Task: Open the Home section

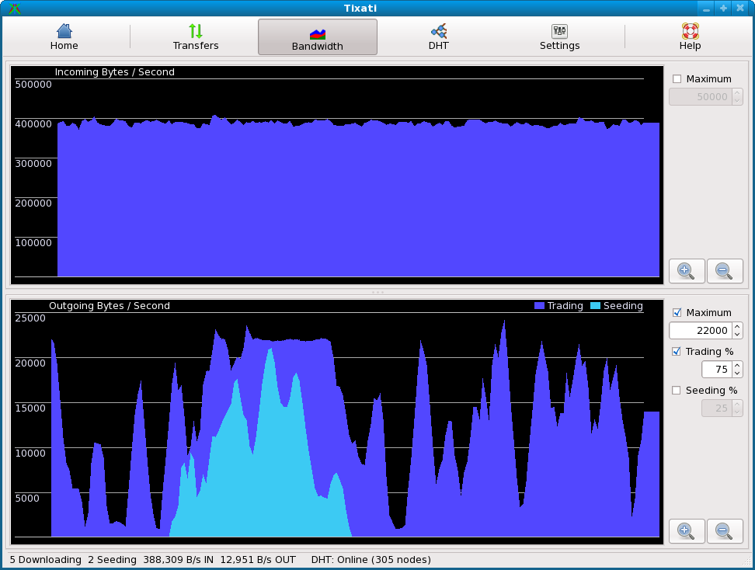Action: tap(64, 37)
